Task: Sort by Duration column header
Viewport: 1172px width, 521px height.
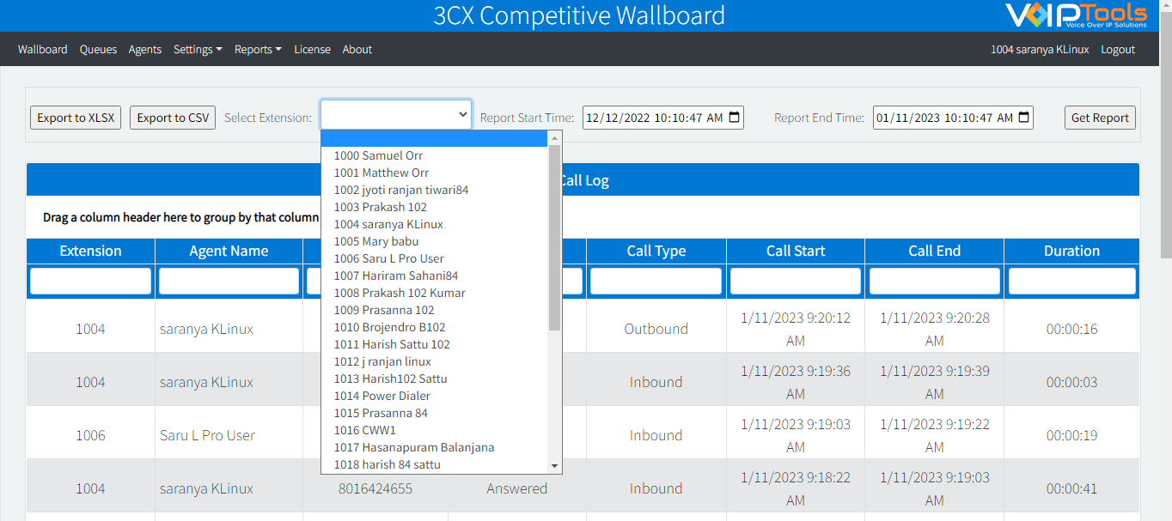Action: click(1071, 251)
